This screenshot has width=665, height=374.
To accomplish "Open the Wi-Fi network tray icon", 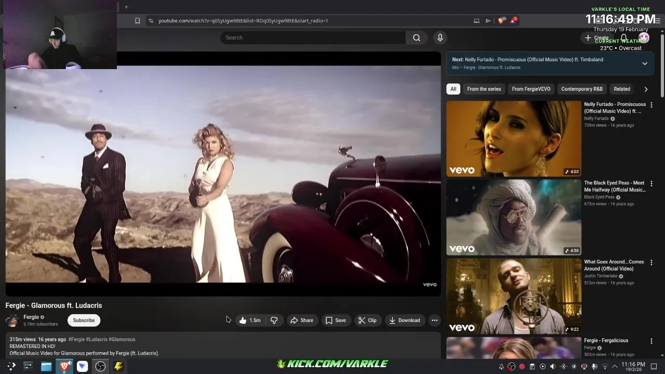I will coord(605,367).
